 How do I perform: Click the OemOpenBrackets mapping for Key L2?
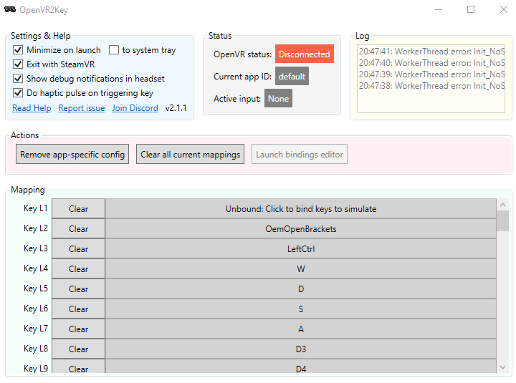pyautogui.click(x=300, y=229)
